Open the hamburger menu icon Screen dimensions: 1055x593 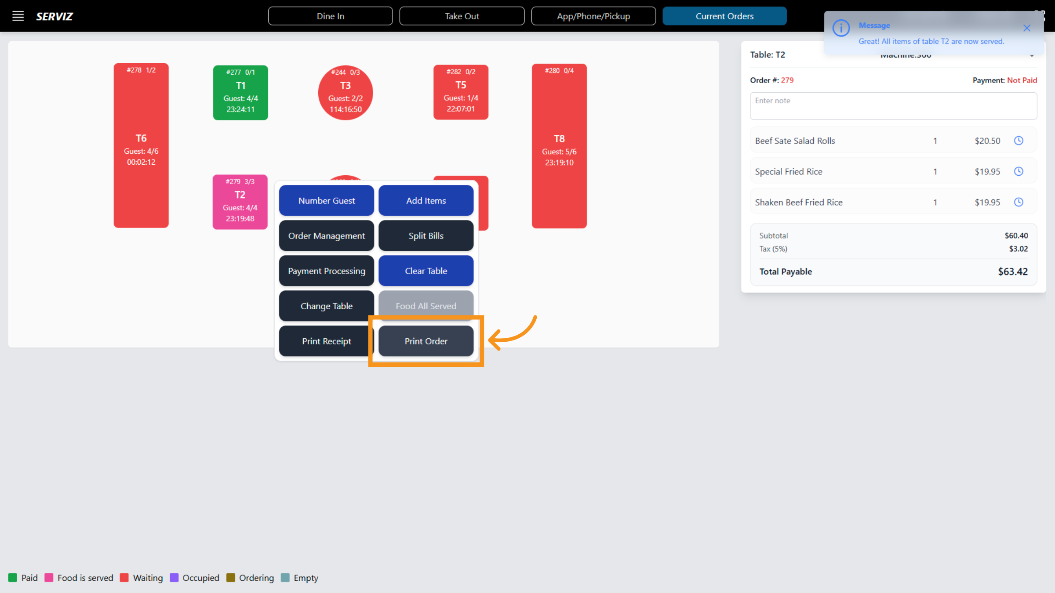[x=18, y=16]
